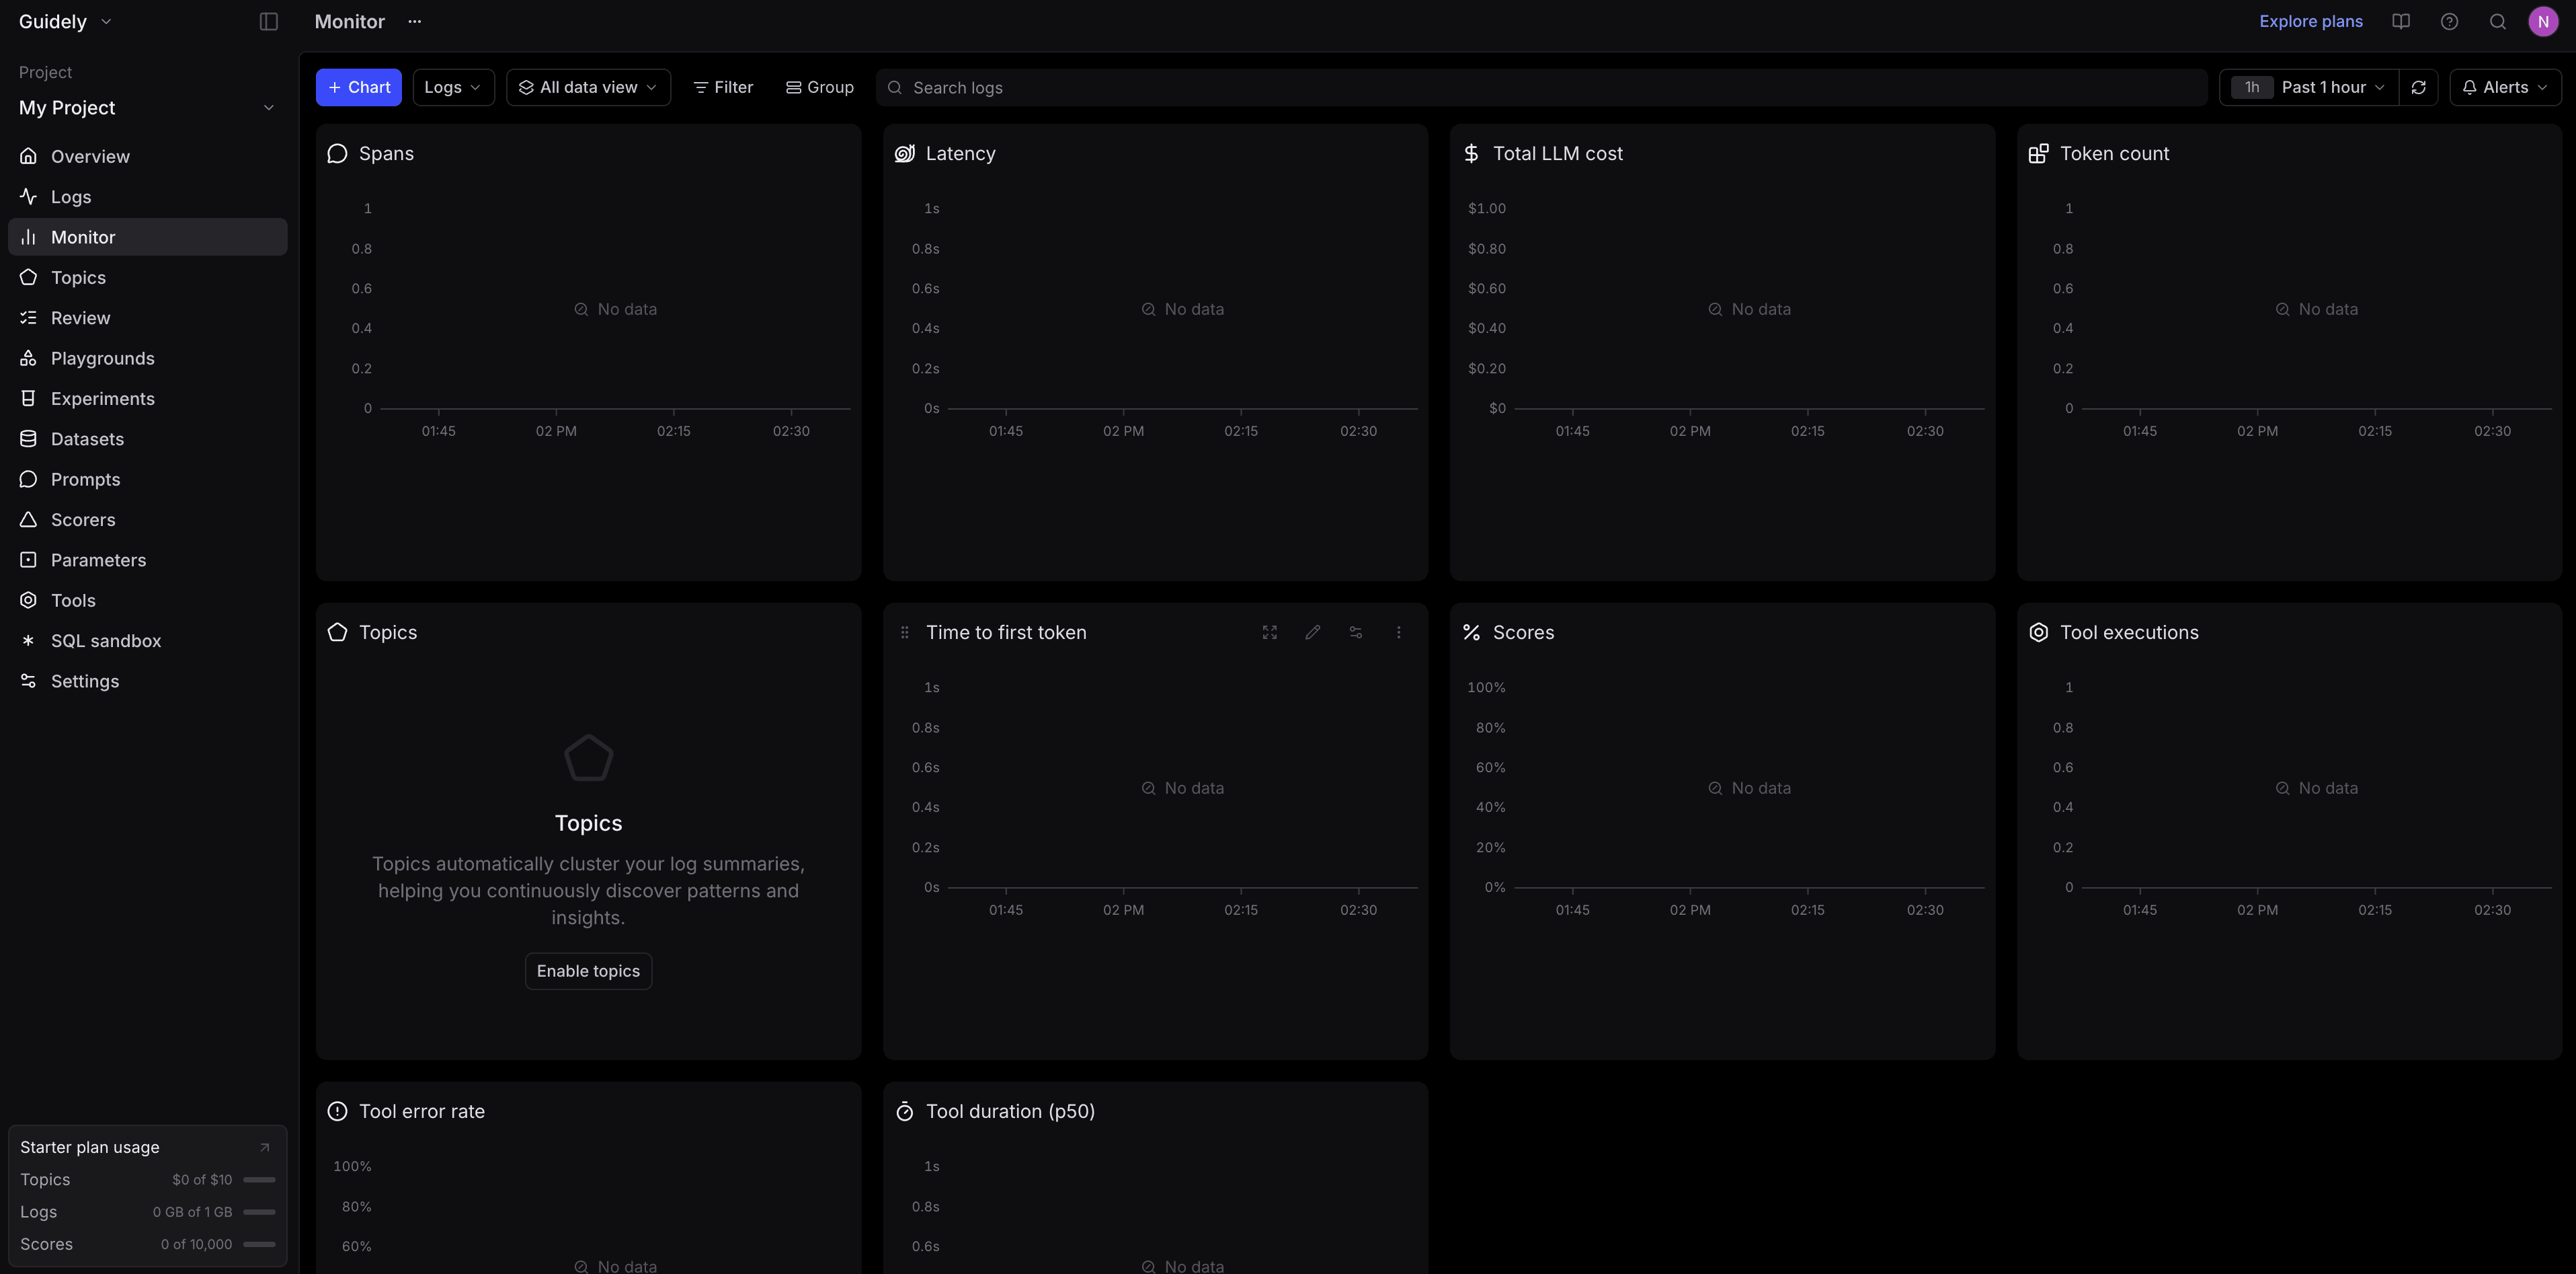Viewport: 2576px width, 1274px height.
Task: Open Parameters in the sidebar
Action: [x=148, y=560]
